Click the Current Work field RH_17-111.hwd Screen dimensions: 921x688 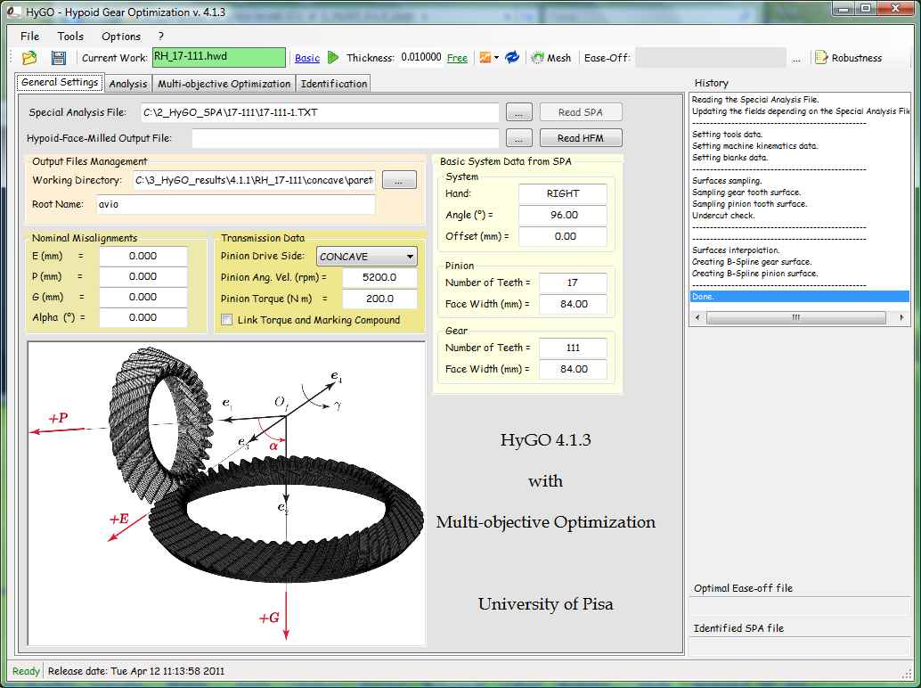tap(218, 57)
